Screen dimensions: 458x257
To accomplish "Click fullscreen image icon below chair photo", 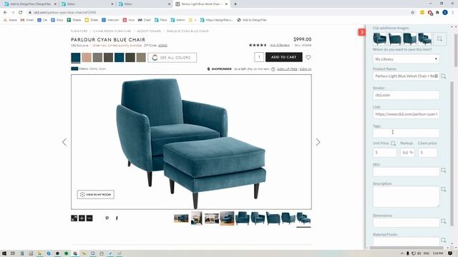I will (x=74, y=218).
